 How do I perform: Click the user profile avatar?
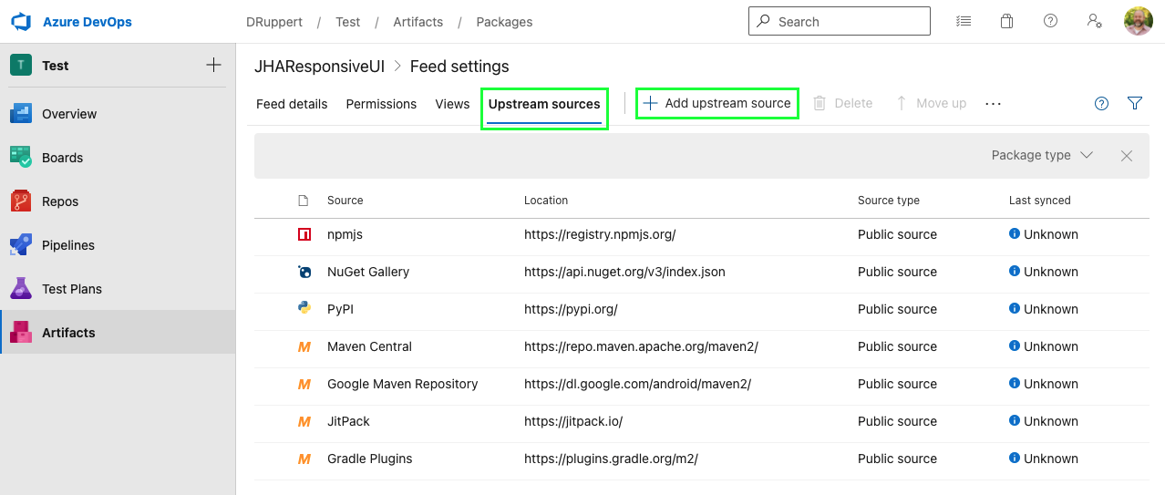pyautogui.click(x=1138, y=22)
